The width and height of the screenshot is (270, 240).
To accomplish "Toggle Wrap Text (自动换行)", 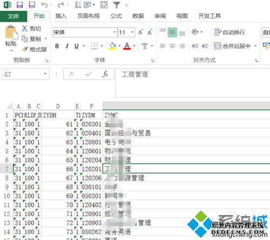I will tap(230, 33).
